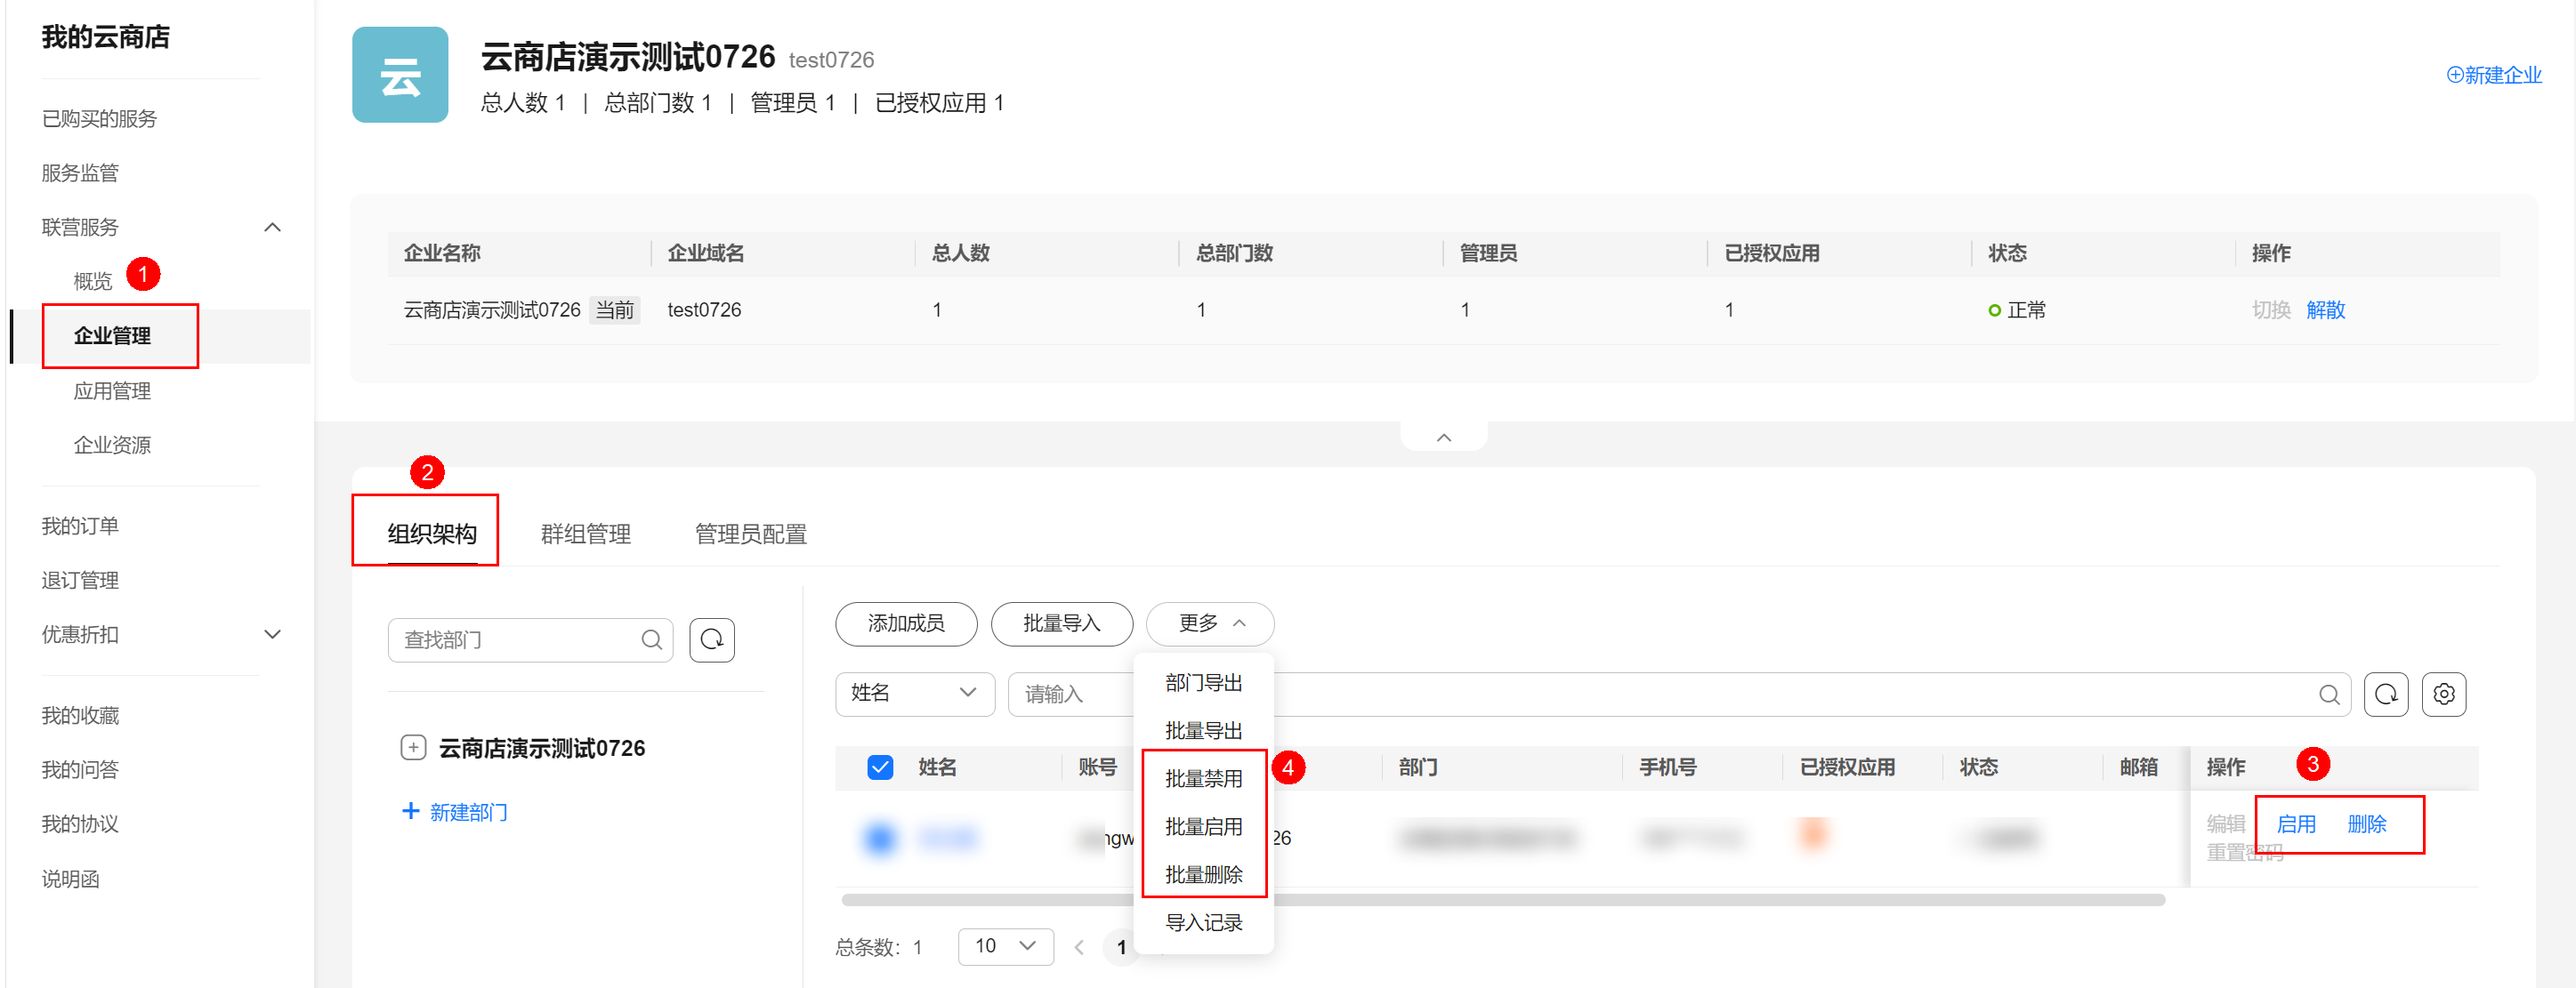Viewport: 2576px width, 988px height.
Task: Go to previous page arrow in pagination
Action: (x=1078, y=946)
